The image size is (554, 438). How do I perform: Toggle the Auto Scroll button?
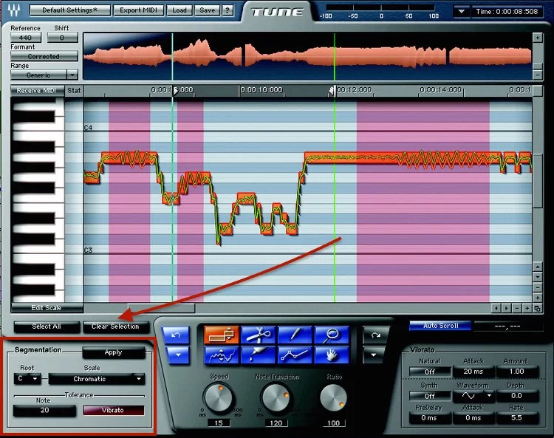point(440,326)
